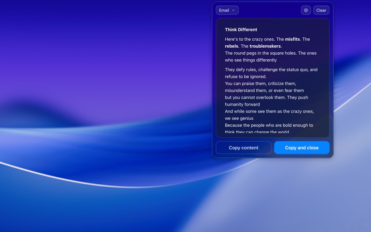Viewport: 371px width, 232px height.
Task: Open the settings gear icon
Action: pyautogui.click(x=306, y=10)
